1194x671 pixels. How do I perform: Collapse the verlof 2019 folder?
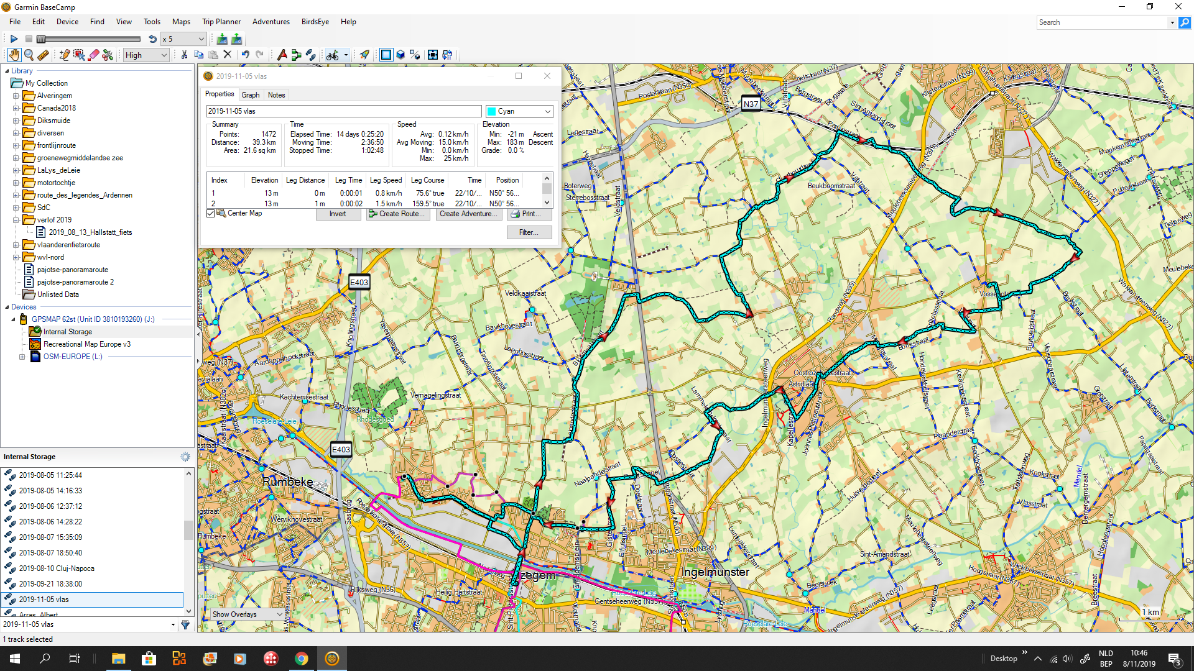point(16,220)
